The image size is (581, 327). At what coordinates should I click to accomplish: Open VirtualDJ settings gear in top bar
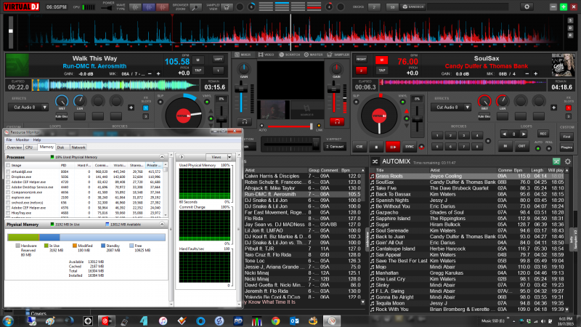click(x=527, y=7)
